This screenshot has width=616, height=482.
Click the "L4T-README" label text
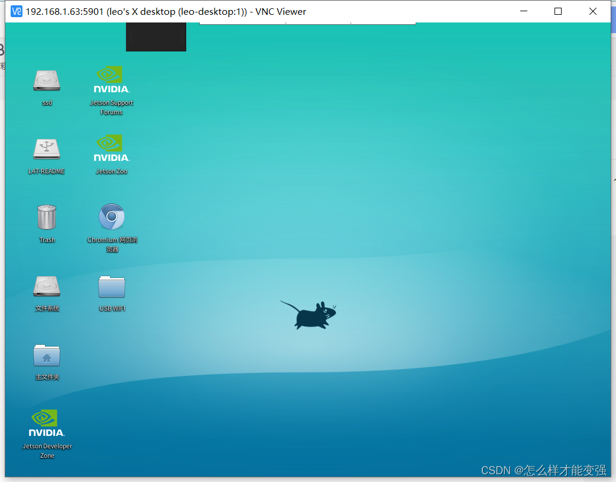(x=46, y=172)
